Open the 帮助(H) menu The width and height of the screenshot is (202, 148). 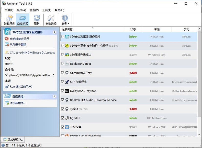[x=59, y=10]
